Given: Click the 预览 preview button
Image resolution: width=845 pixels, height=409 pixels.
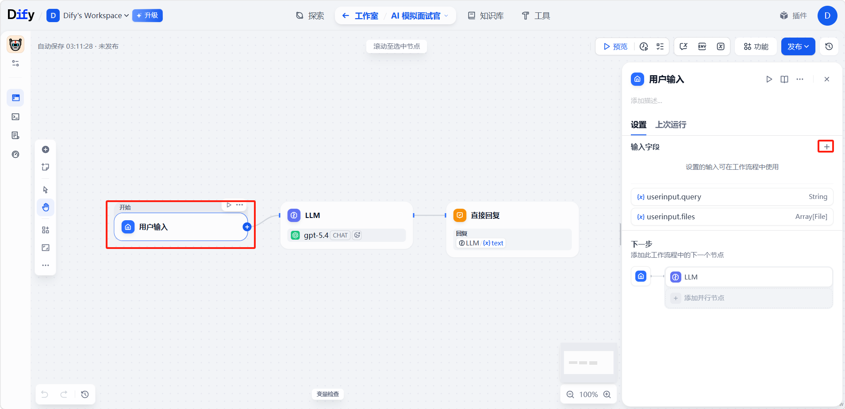Looking at the screenshot, I should coord(615,46).
